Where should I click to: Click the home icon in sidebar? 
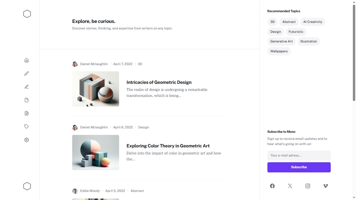pos(27,60)
